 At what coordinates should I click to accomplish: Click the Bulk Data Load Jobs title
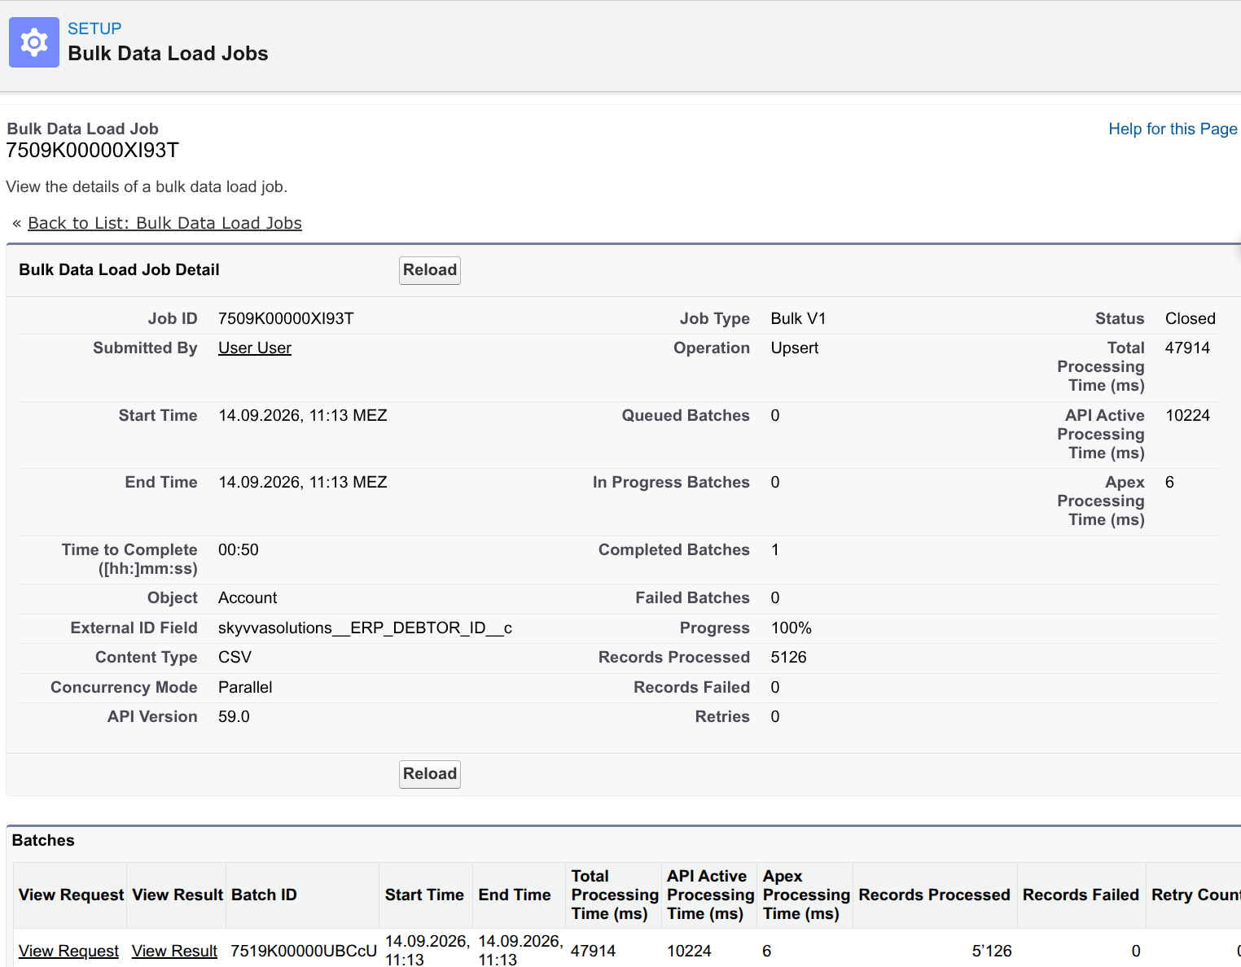click(168, 54)
